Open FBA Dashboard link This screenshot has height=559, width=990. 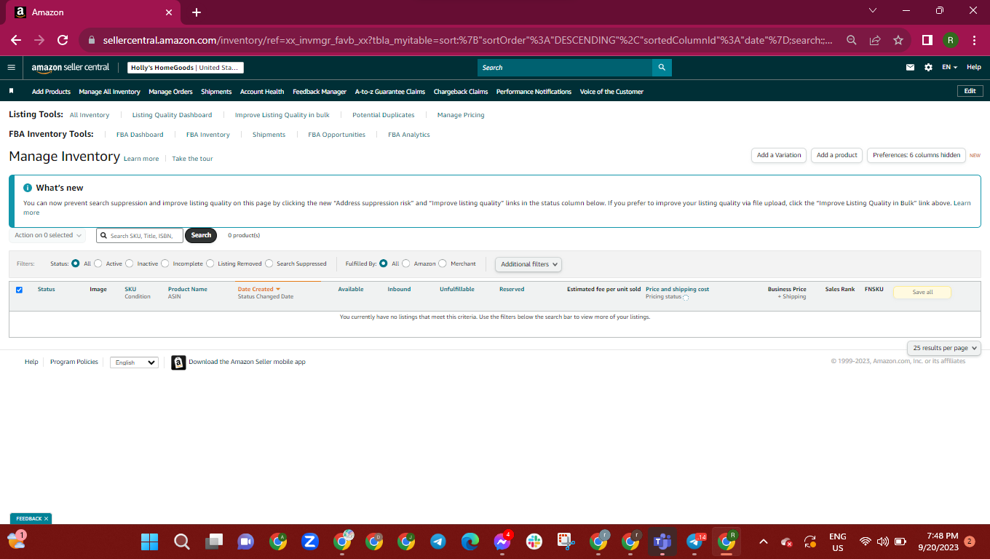click(x=140, y=135)
